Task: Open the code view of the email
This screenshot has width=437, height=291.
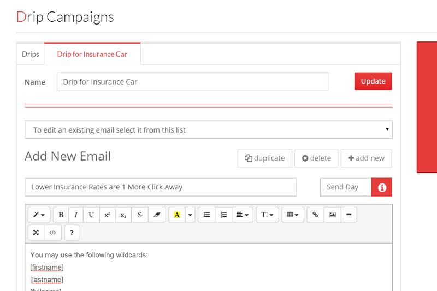Action: click(52, 233)
